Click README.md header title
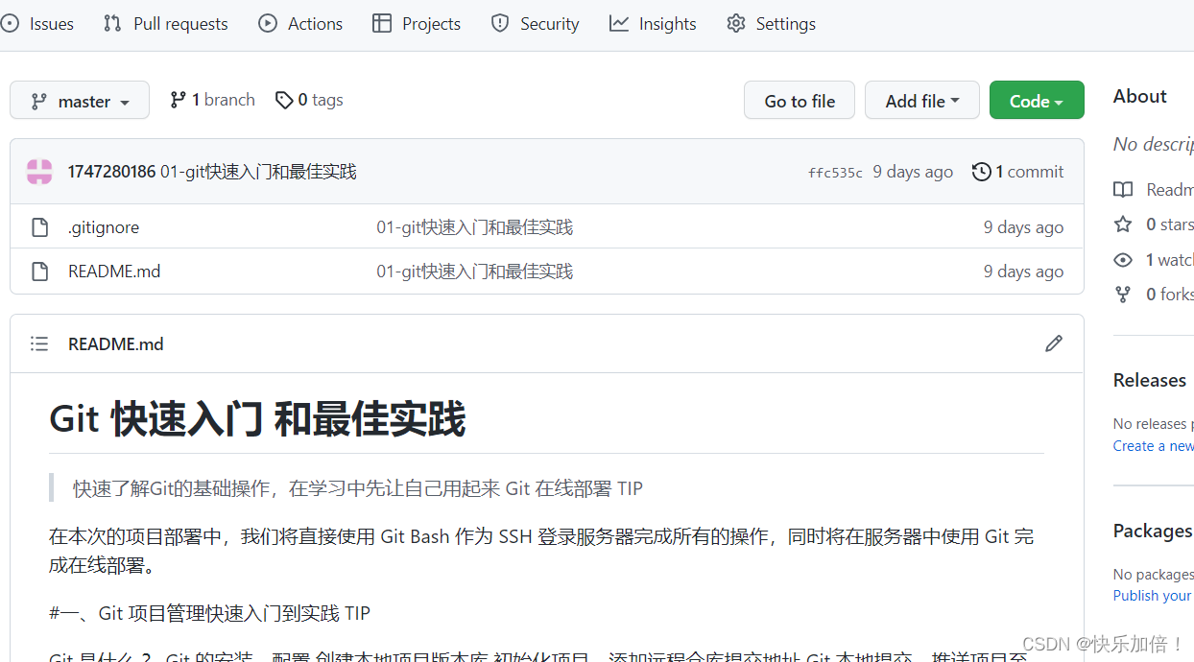1194x662 pixels. tap(116, 343)
